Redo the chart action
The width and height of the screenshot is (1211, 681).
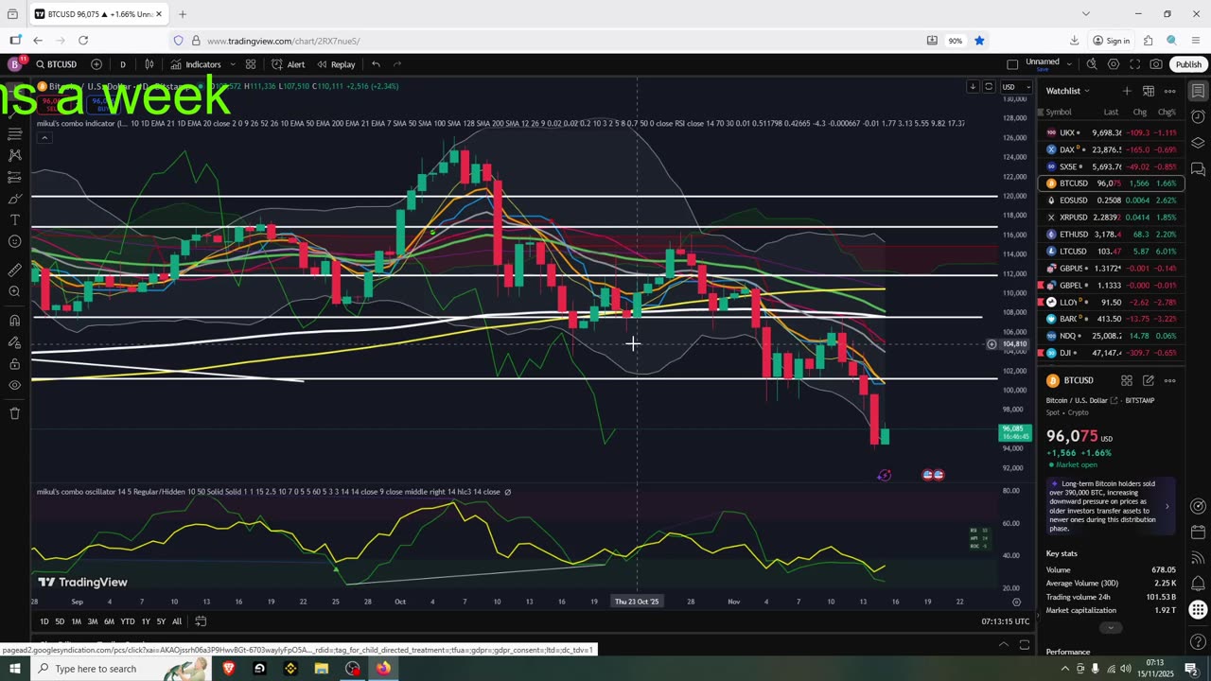pyautogui.click(x=397, y=64)
